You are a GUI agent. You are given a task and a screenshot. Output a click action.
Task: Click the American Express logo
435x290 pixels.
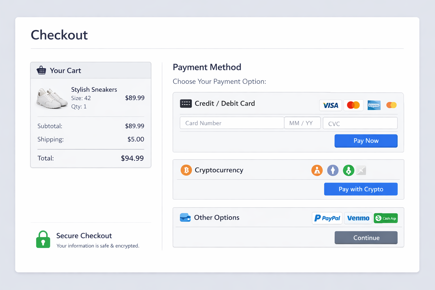point(374,105)
